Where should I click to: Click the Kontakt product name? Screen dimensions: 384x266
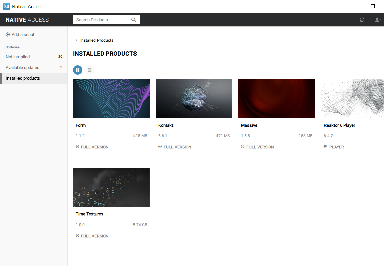point(166,125)
